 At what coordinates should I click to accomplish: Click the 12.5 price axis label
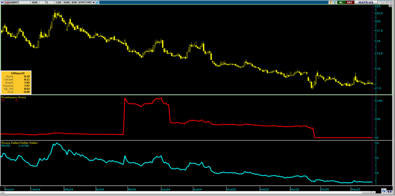coord(380,54)
